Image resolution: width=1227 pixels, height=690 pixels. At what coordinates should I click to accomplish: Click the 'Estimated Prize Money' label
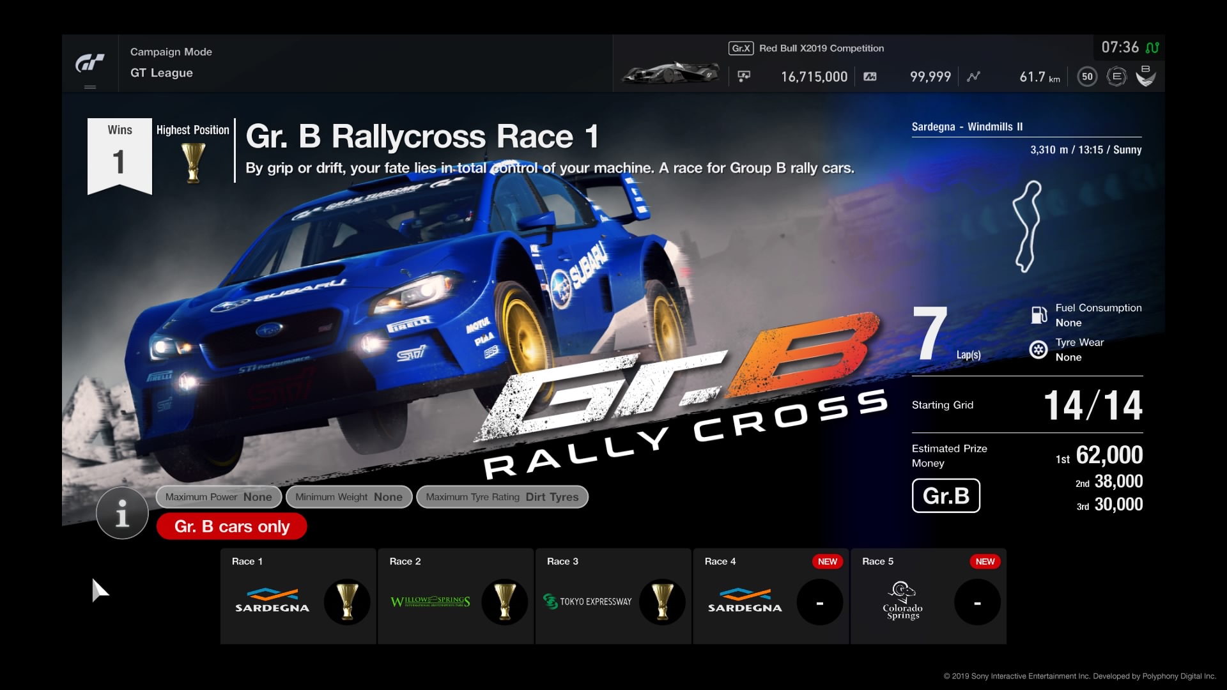(950, 456)
